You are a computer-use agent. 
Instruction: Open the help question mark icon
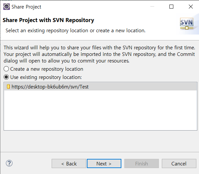[x=9, y=163]
